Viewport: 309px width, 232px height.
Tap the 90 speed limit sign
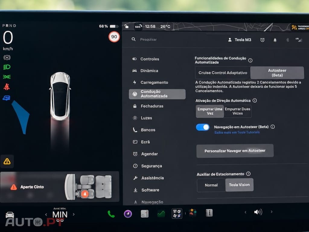(x=114, y=37)
